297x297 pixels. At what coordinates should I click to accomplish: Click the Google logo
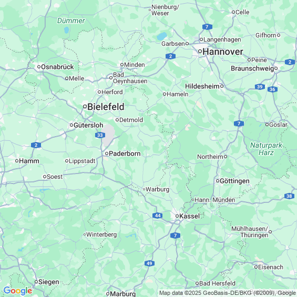click(x=18, y=291)
